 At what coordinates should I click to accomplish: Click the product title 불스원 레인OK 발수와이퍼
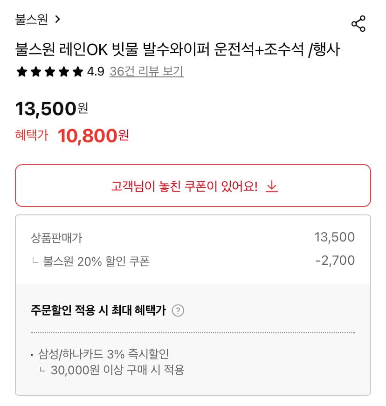click(x=177, y=49)
